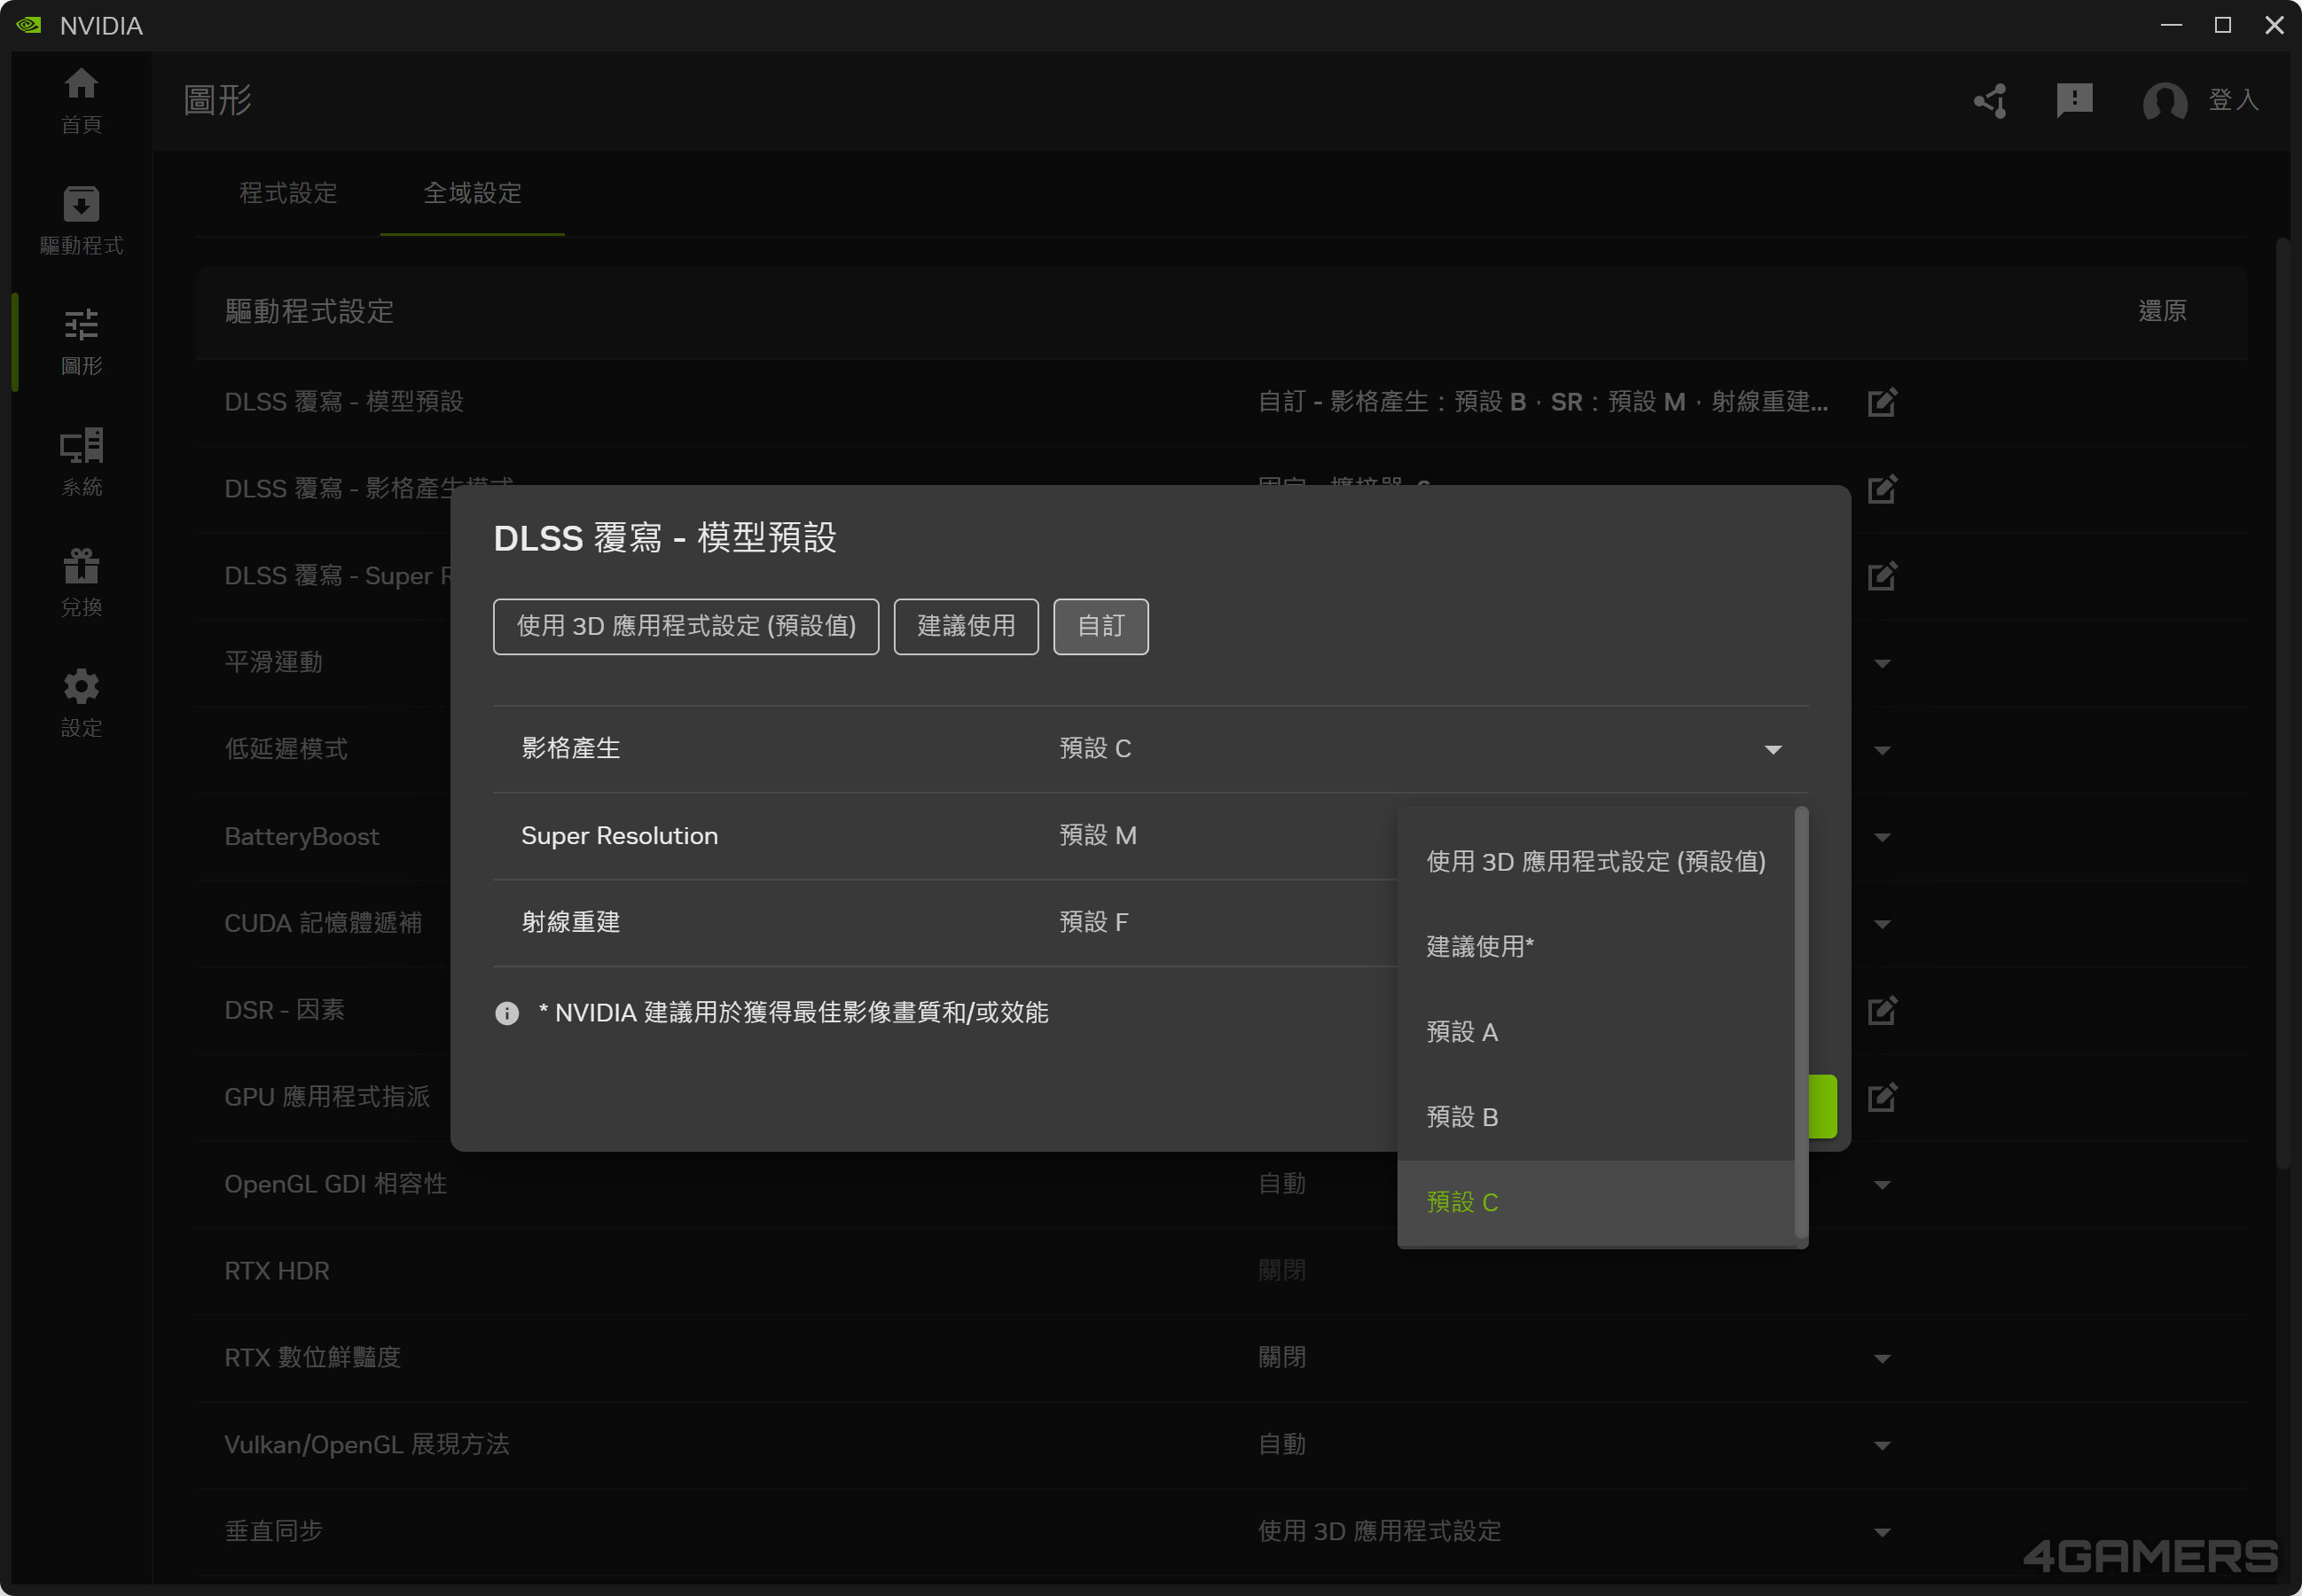This screenshot has width=2302, height=1596.
Task: Edit the DSR - 因素 row icon
Action: point(1882,1010)
